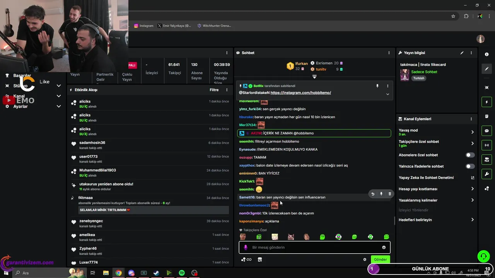Edit stream info with pencil in Yayın bilgisi header
495x278 pixels.
click(462, 53)
